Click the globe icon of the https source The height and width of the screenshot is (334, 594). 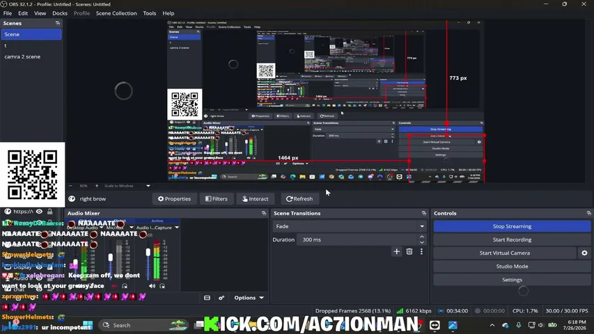point(8,212)
